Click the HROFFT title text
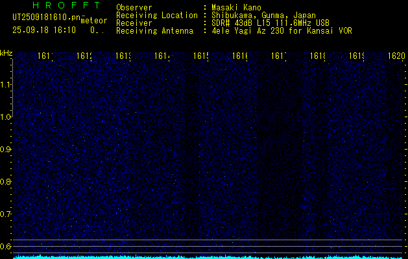The image size is (408, 259). click(66, 5)
